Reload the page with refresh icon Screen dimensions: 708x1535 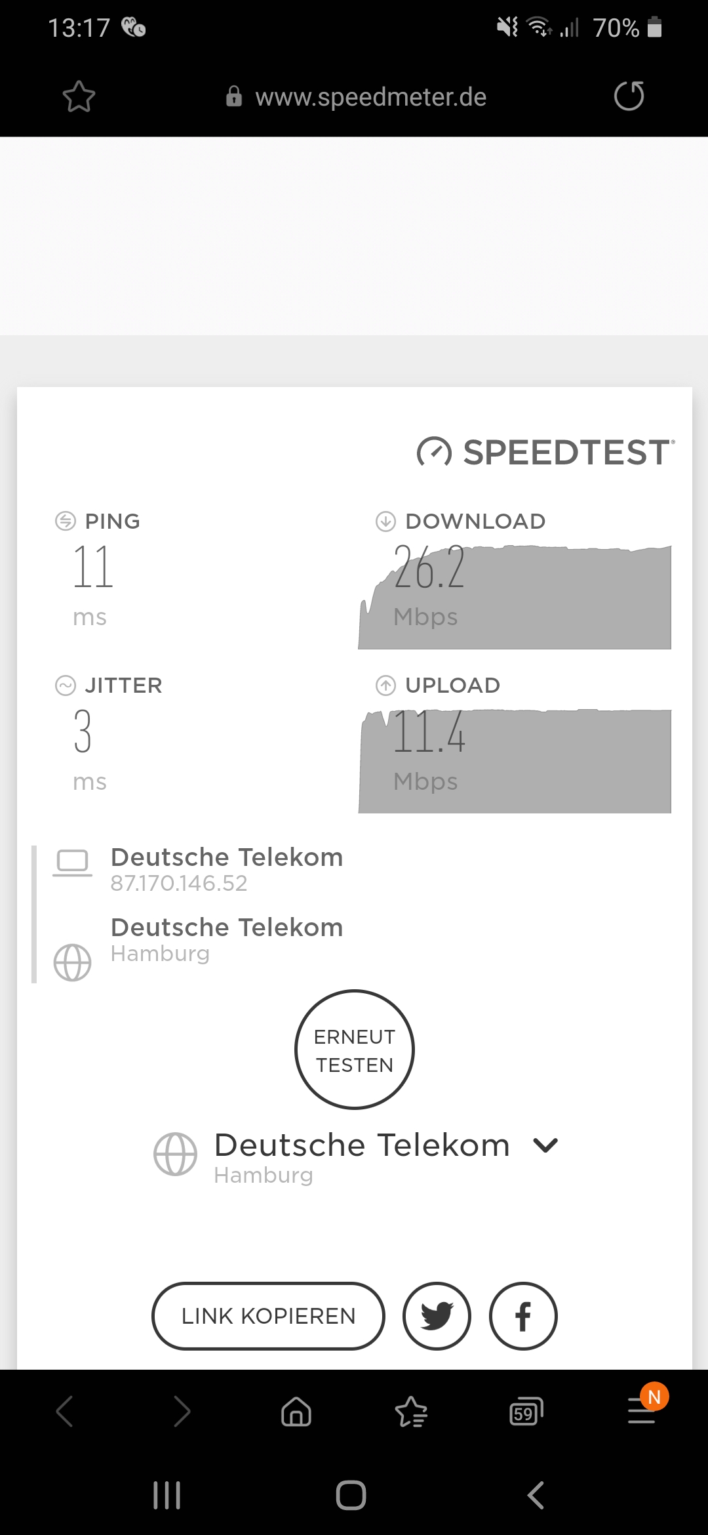pos(629,96)
